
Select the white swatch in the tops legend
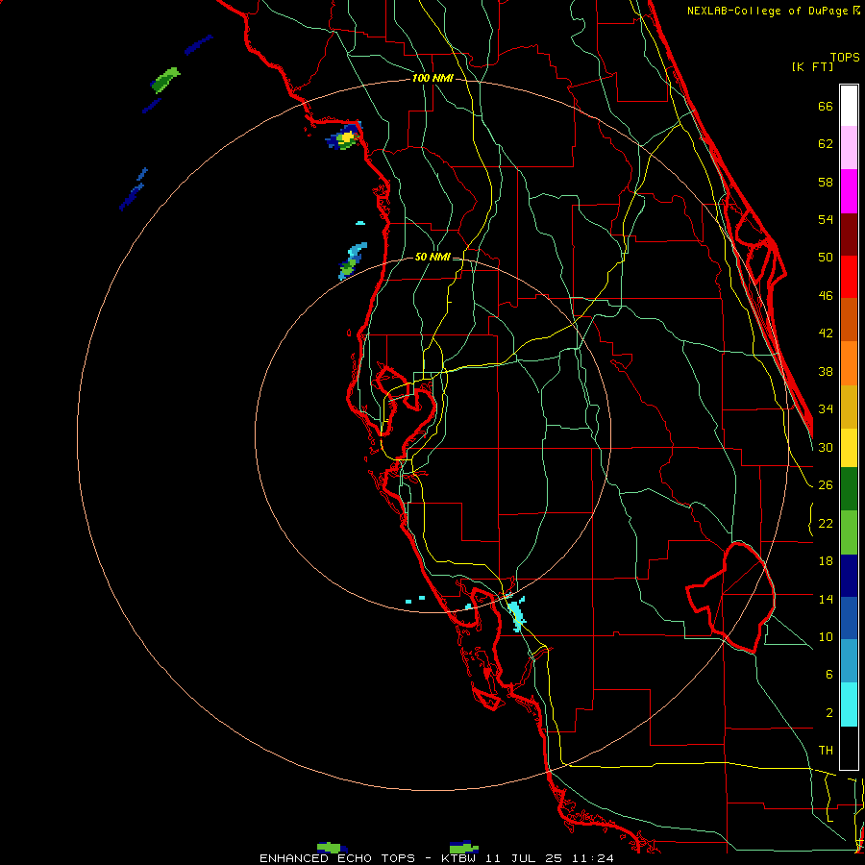click(x=849, y=106)
